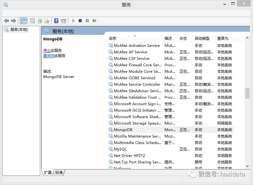Maximize the 服务 window

(233, 3)
